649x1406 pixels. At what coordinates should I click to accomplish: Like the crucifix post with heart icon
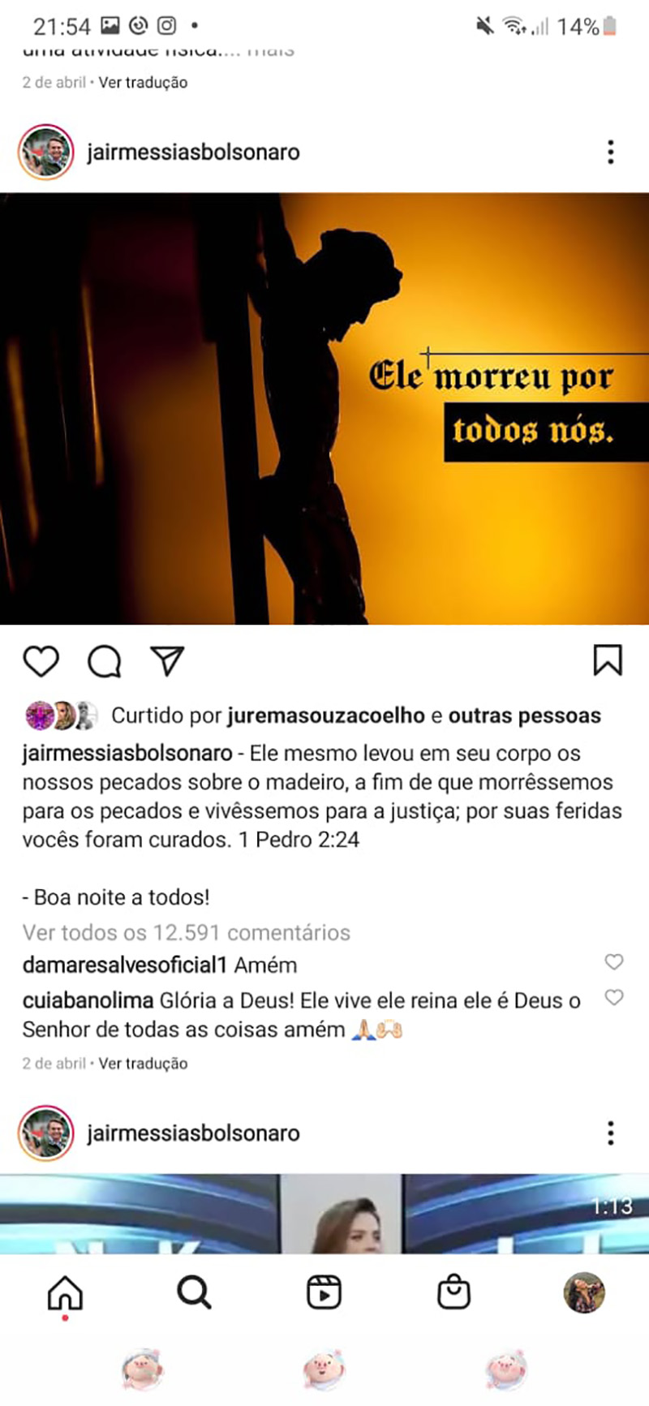coord(41,661)
